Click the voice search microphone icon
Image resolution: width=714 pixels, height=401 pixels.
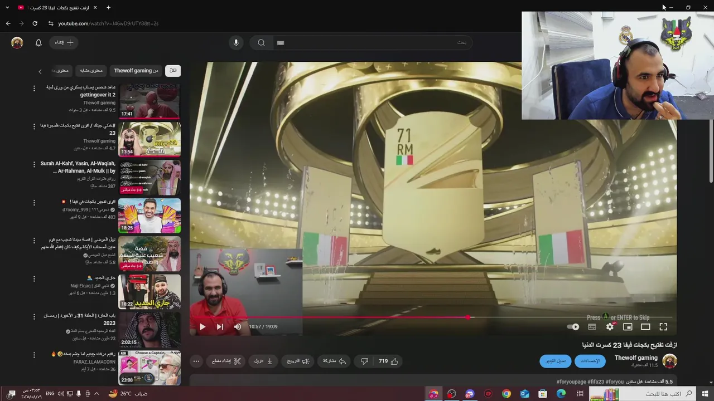coord(236,42)
